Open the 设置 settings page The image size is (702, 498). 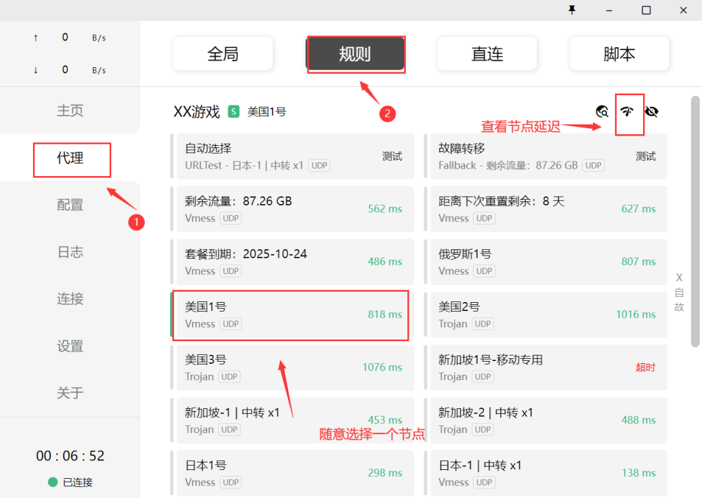coord(70,346)
